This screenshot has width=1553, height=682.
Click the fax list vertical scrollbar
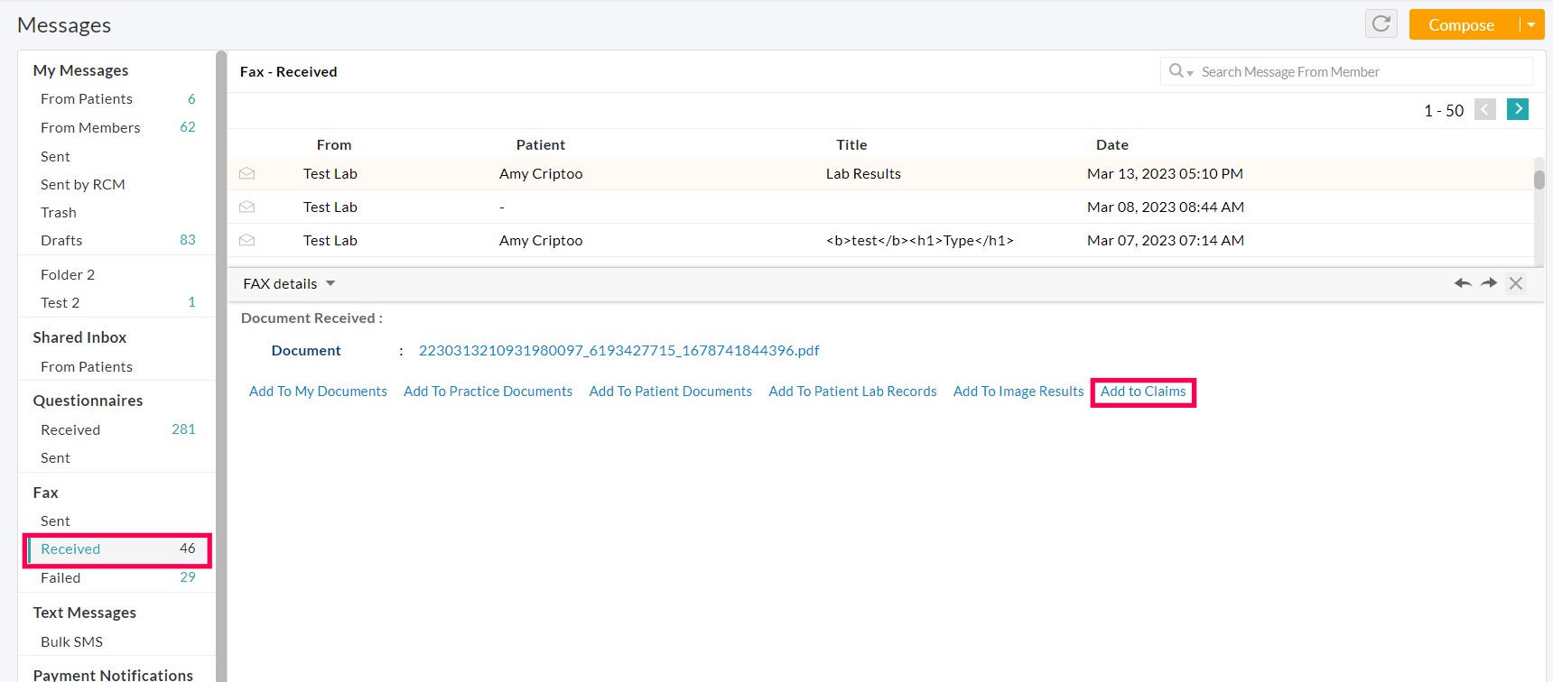pos(1539,179)
